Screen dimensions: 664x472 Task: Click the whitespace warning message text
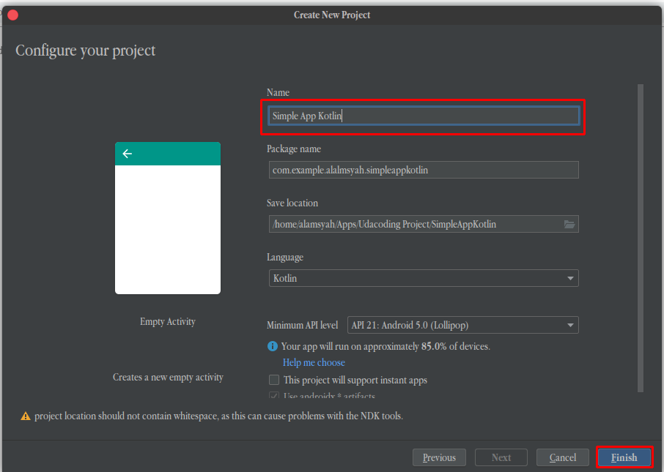click(218, 416)
